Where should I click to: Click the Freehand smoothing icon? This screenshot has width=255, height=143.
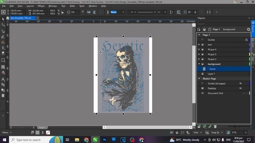point(185,12)
